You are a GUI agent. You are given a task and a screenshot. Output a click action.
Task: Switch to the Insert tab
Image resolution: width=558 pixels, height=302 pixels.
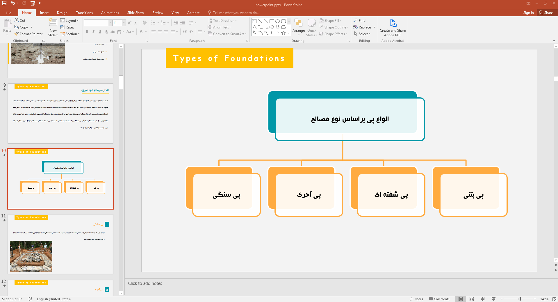[x=44, y=13]
